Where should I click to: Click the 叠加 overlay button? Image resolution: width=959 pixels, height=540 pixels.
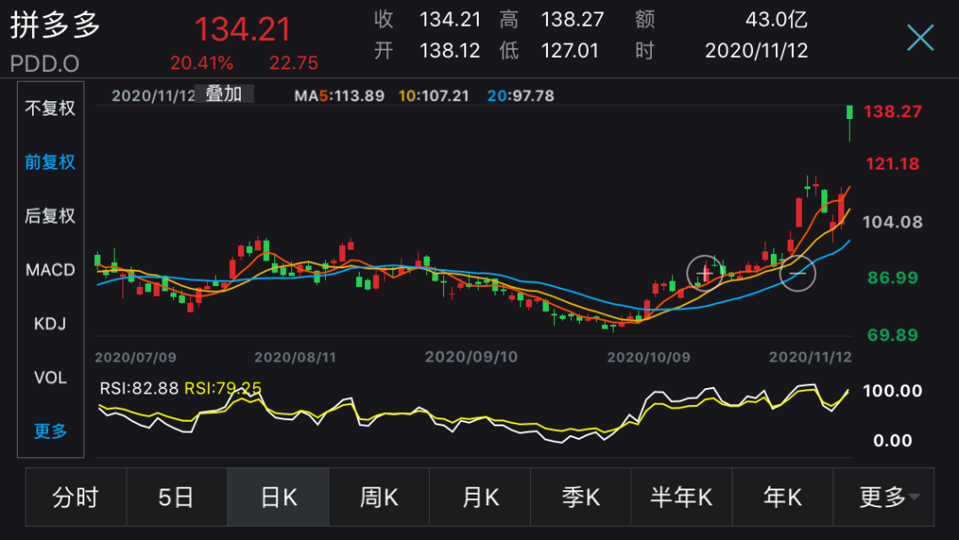(x=224, y=94)
